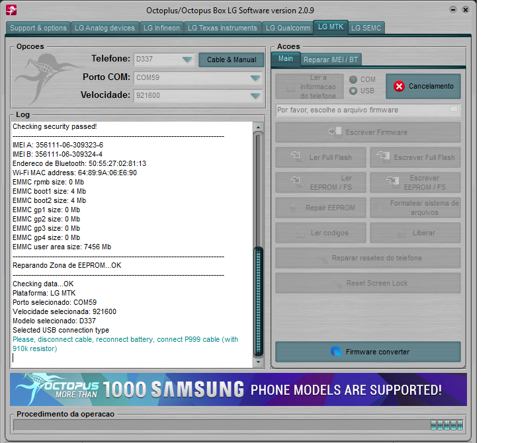Switch to Support & options tab
Screen dimensions: 508x443
pos(38,28)
